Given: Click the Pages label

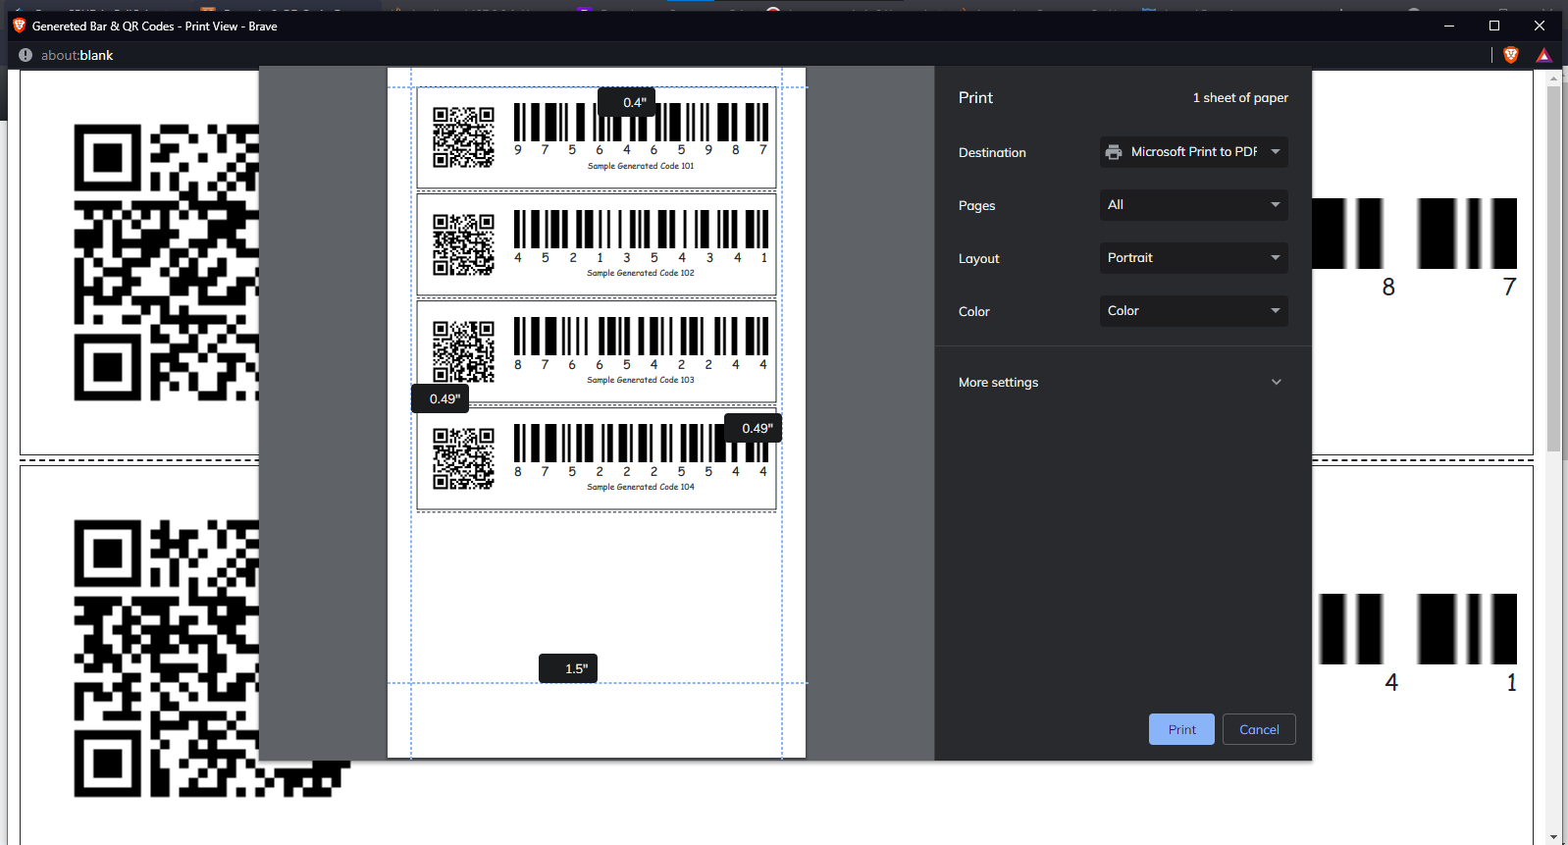Looking at the screenshot, I should [x=976, y=205].
